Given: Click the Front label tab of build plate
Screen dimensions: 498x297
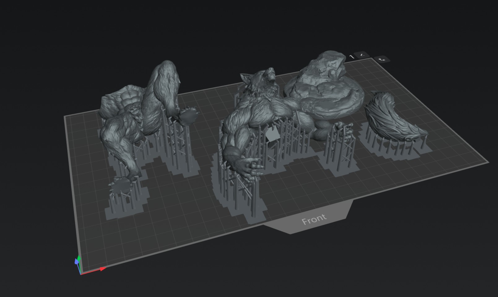Looking at the screenshot, I should point(314,219).
